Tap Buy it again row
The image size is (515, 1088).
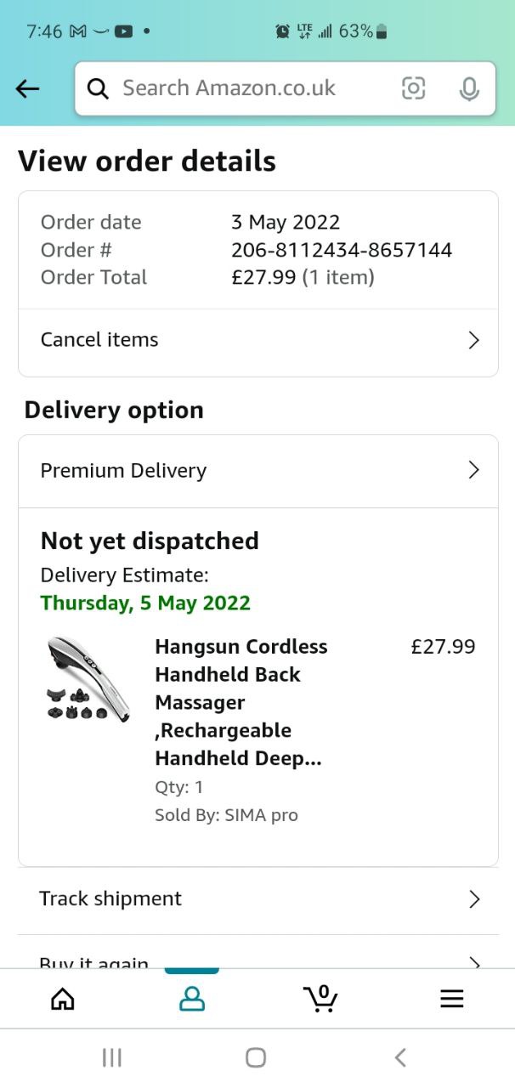coord(93,960)
